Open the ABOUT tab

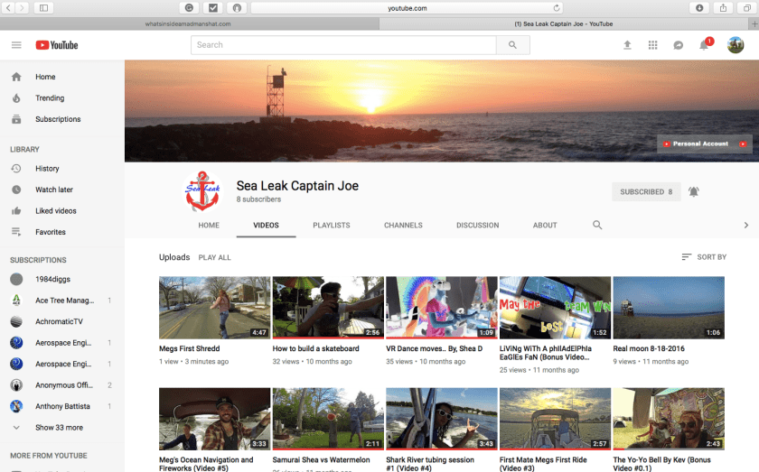(x=545, y=226)
